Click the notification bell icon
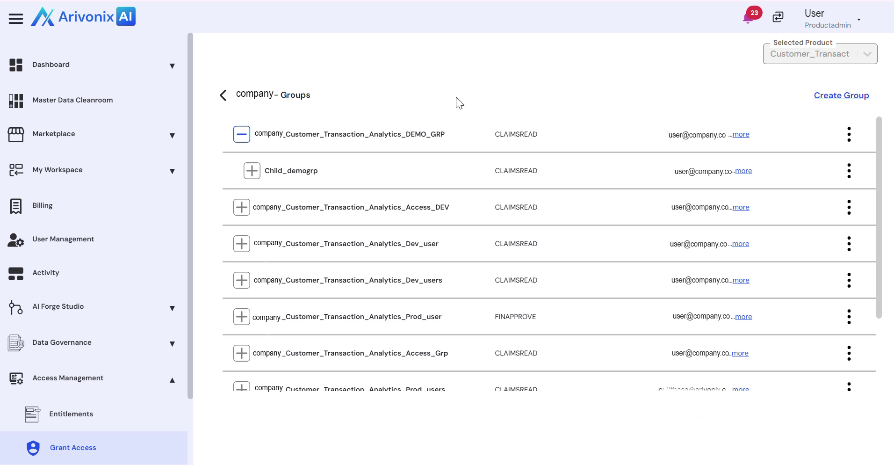 pyautogui.click(x=748, y=18)
